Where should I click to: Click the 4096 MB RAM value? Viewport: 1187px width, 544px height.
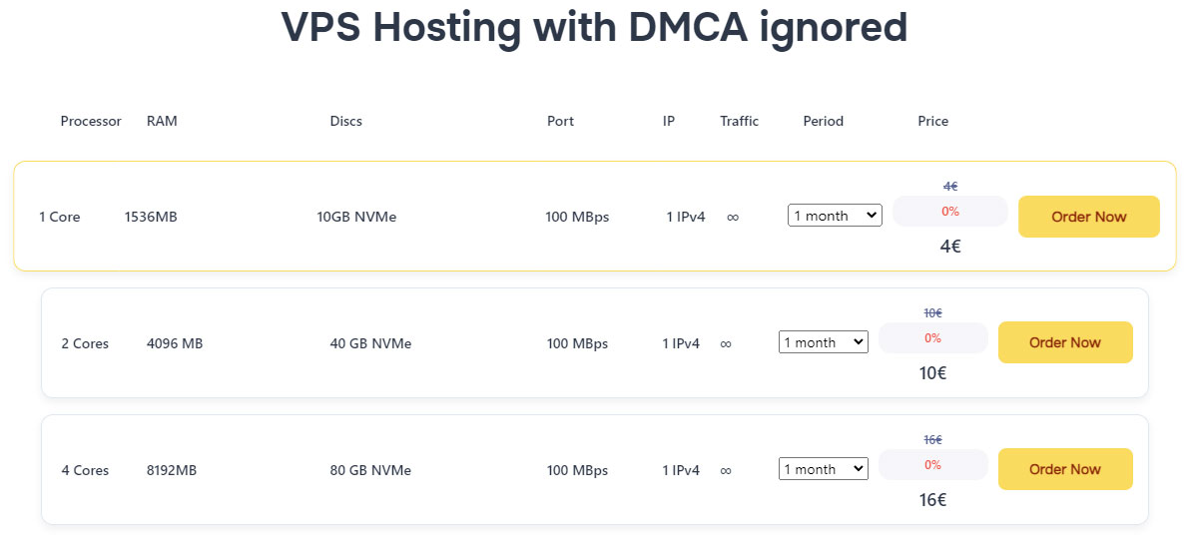pos(175,343)
